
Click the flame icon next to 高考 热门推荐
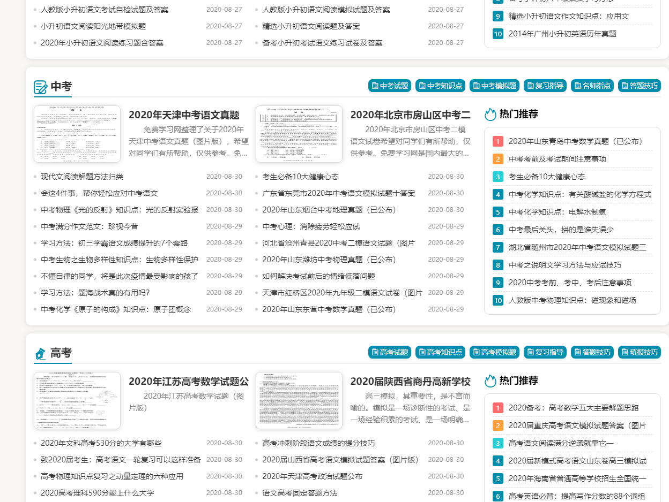coord(491,381)
